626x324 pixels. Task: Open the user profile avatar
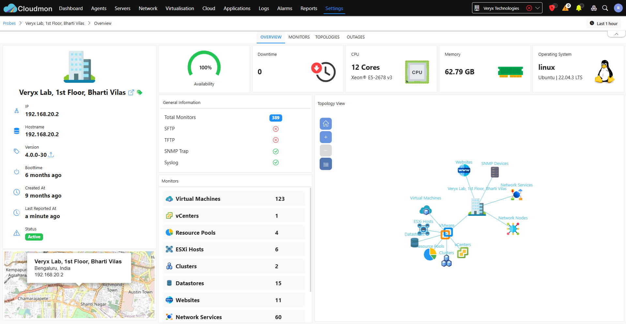618,8
